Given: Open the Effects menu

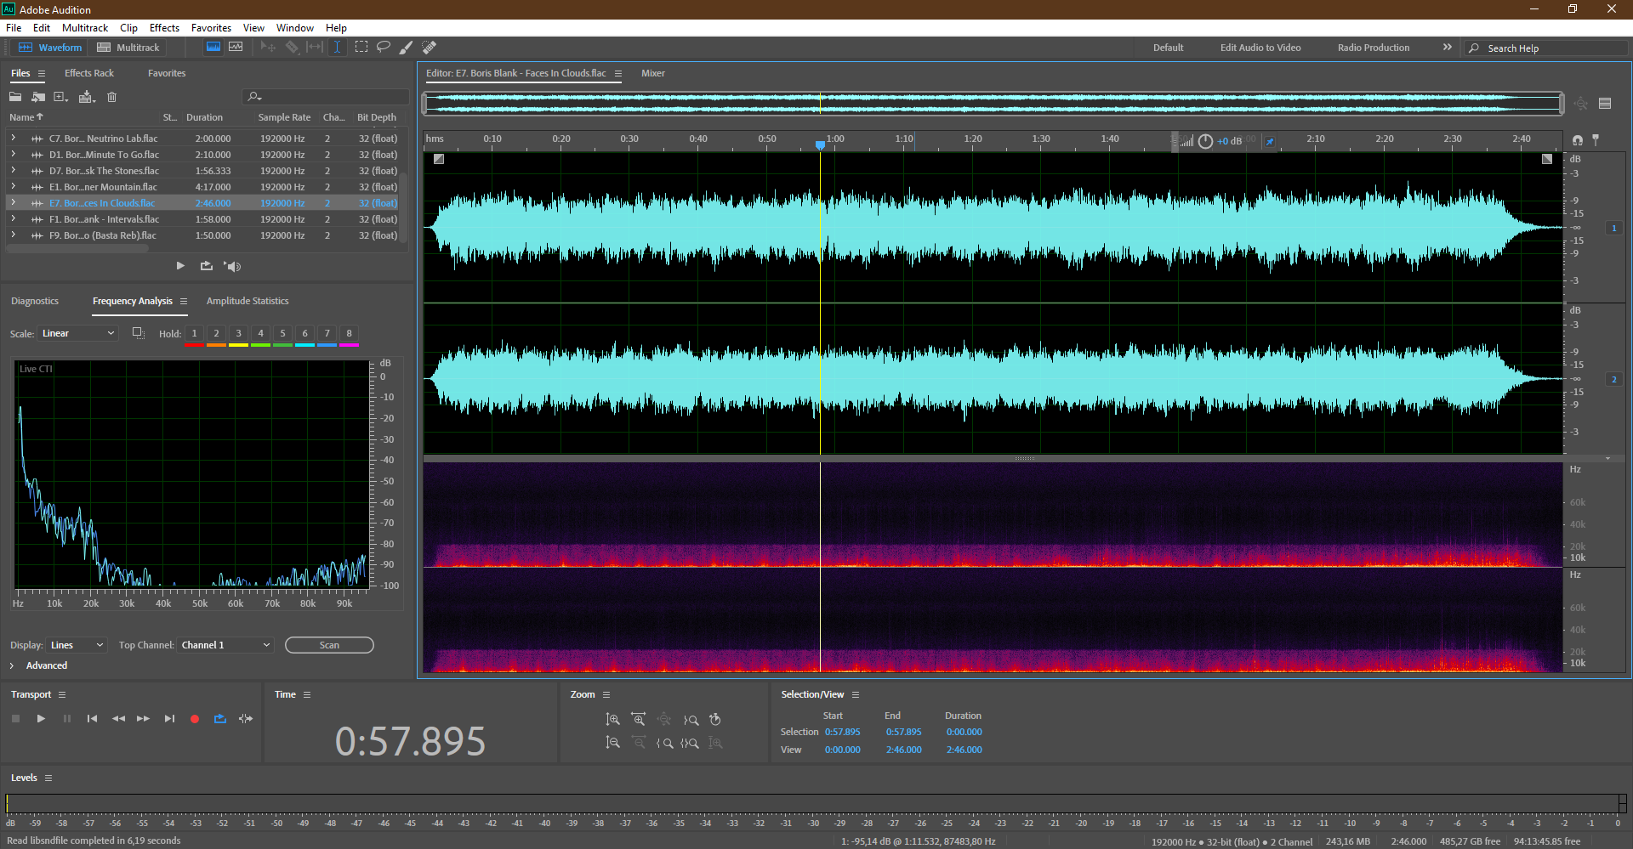Looking at the screenshot, I should point(164,28).
